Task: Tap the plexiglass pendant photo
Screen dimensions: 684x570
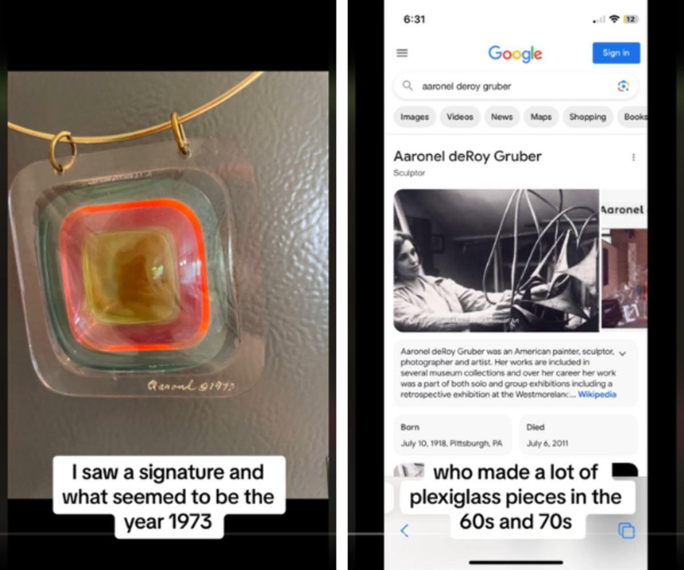Action: [x=168, y=285]
